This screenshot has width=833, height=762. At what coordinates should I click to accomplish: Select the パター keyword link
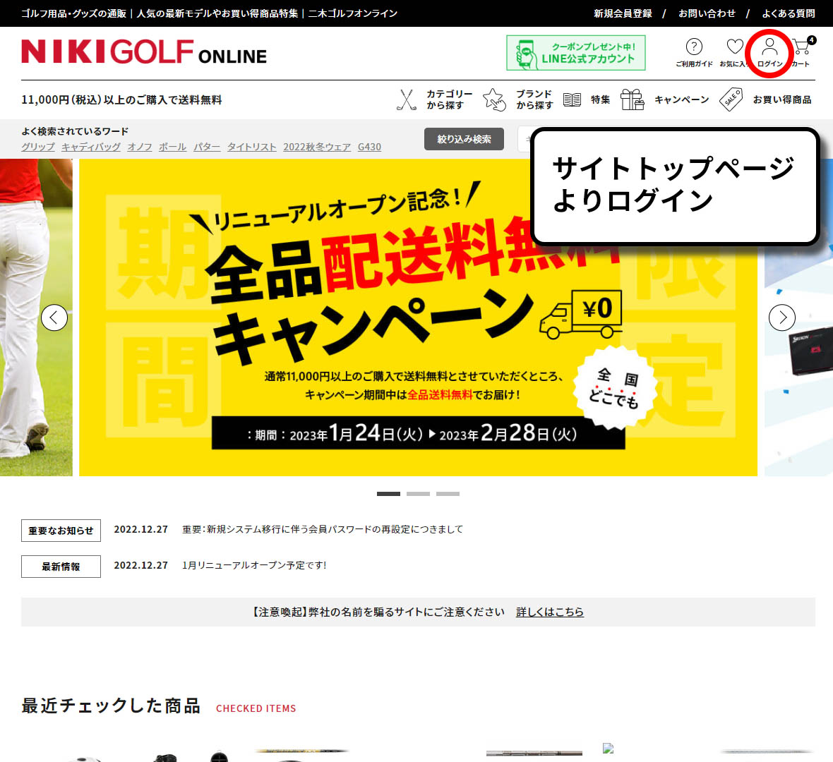point(207,147)
